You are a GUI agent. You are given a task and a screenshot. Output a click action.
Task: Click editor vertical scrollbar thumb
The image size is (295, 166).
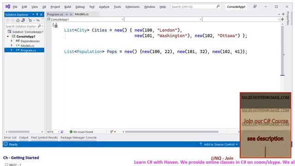point(283,50)
